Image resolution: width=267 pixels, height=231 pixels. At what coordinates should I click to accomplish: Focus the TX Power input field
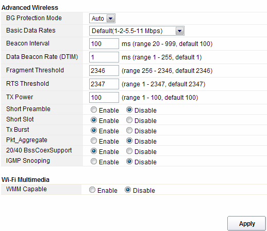(104, 97)
